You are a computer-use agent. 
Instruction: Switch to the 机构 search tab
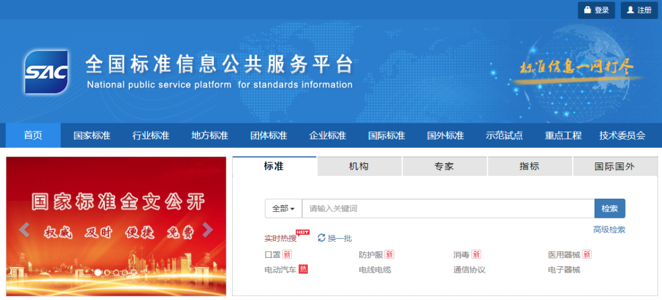click(x=359, y=166)
